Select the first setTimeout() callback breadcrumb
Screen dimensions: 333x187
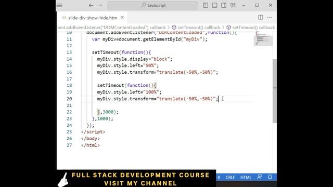point(199,28)
